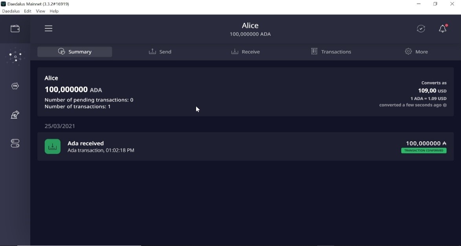
Task: Open the newsfeed notifications bell
Action: (443, 29)
